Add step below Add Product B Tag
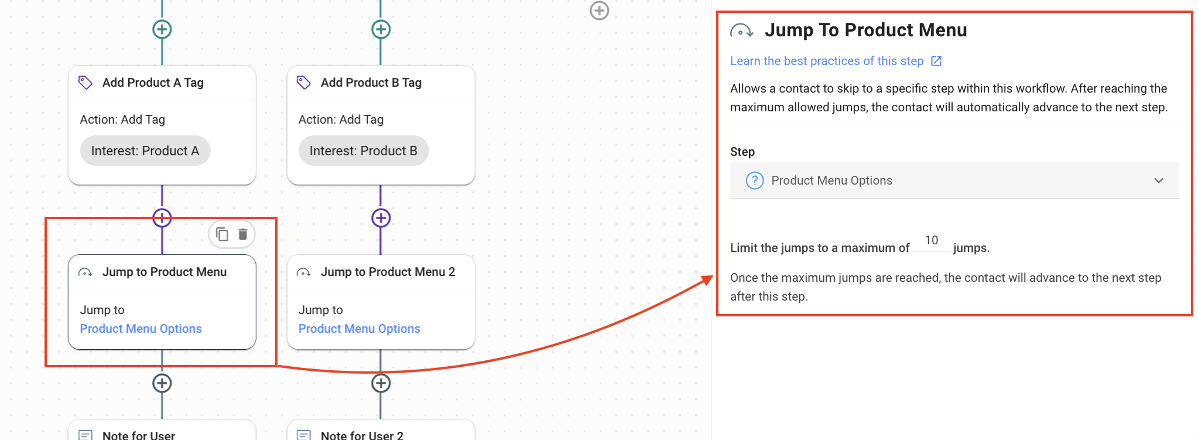 (x=381, y=218)
